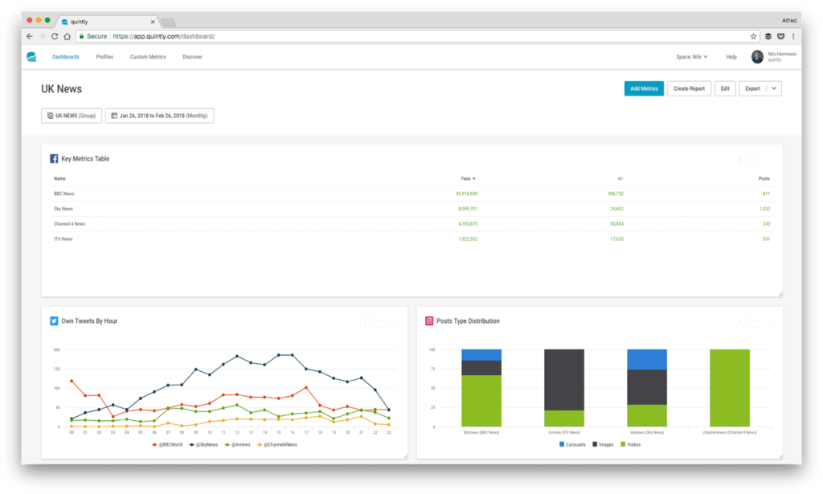
Task: Click the browser address bar URL
Action: point(164,36)
